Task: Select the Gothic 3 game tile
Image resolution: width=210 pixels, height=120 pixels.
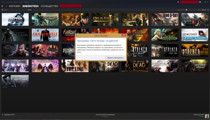Action: [x=138, y=35]
